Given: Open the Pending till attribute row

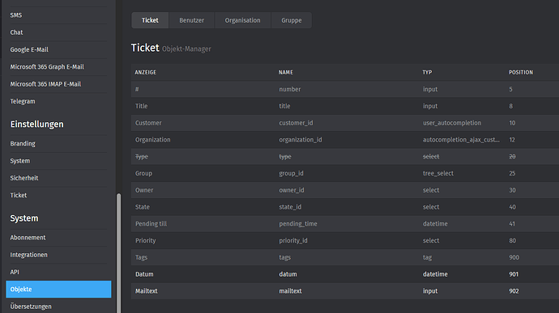Looking at the screenshot, I should [x=345, y=223].
